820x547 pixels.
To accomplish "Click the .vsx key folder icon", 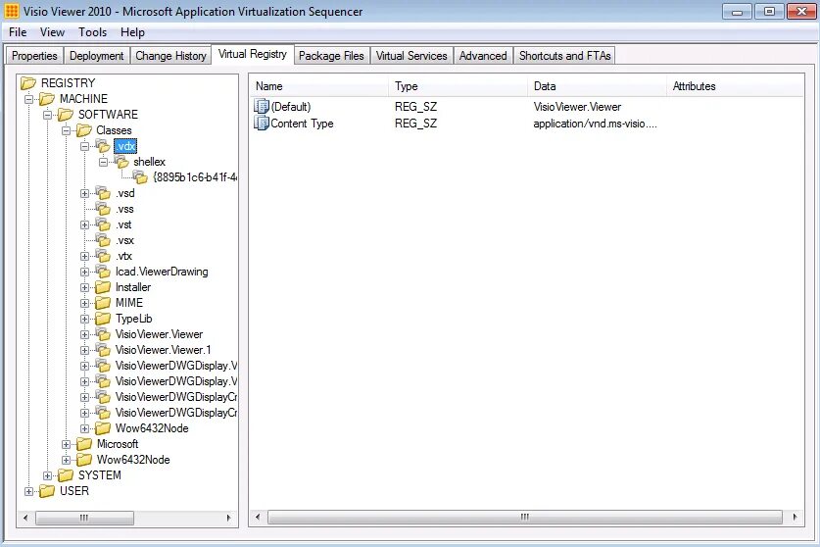I will 103,240.
